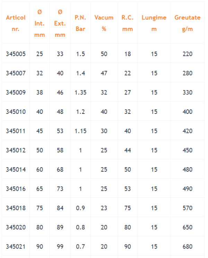Click the Lungime m column header

tap(154, 23)
